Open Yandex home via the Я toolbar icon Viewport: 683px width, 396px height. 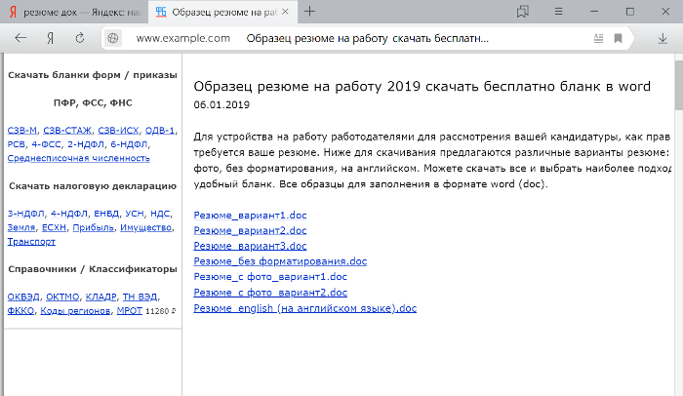[x=51, y=38]
